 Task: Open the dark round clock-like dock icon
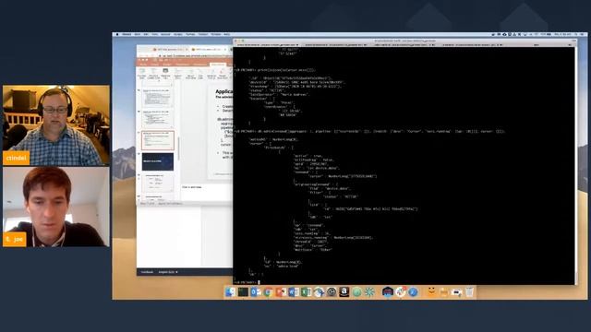pyautogui.click(x=332, y=291)
